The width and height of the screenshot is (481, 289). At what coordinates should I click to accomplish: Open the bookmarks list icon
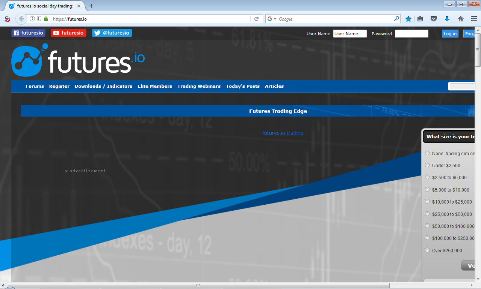click(x=420, y=19)
